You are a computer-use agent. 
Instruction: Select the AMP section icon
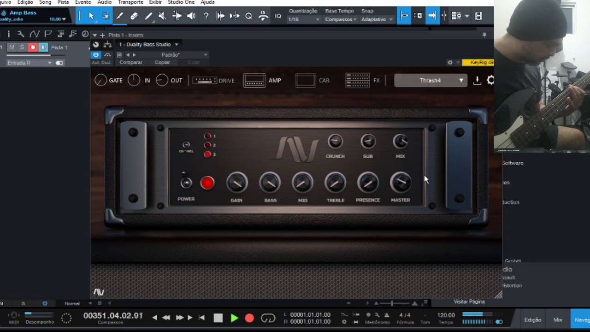(x=262, y=80)
